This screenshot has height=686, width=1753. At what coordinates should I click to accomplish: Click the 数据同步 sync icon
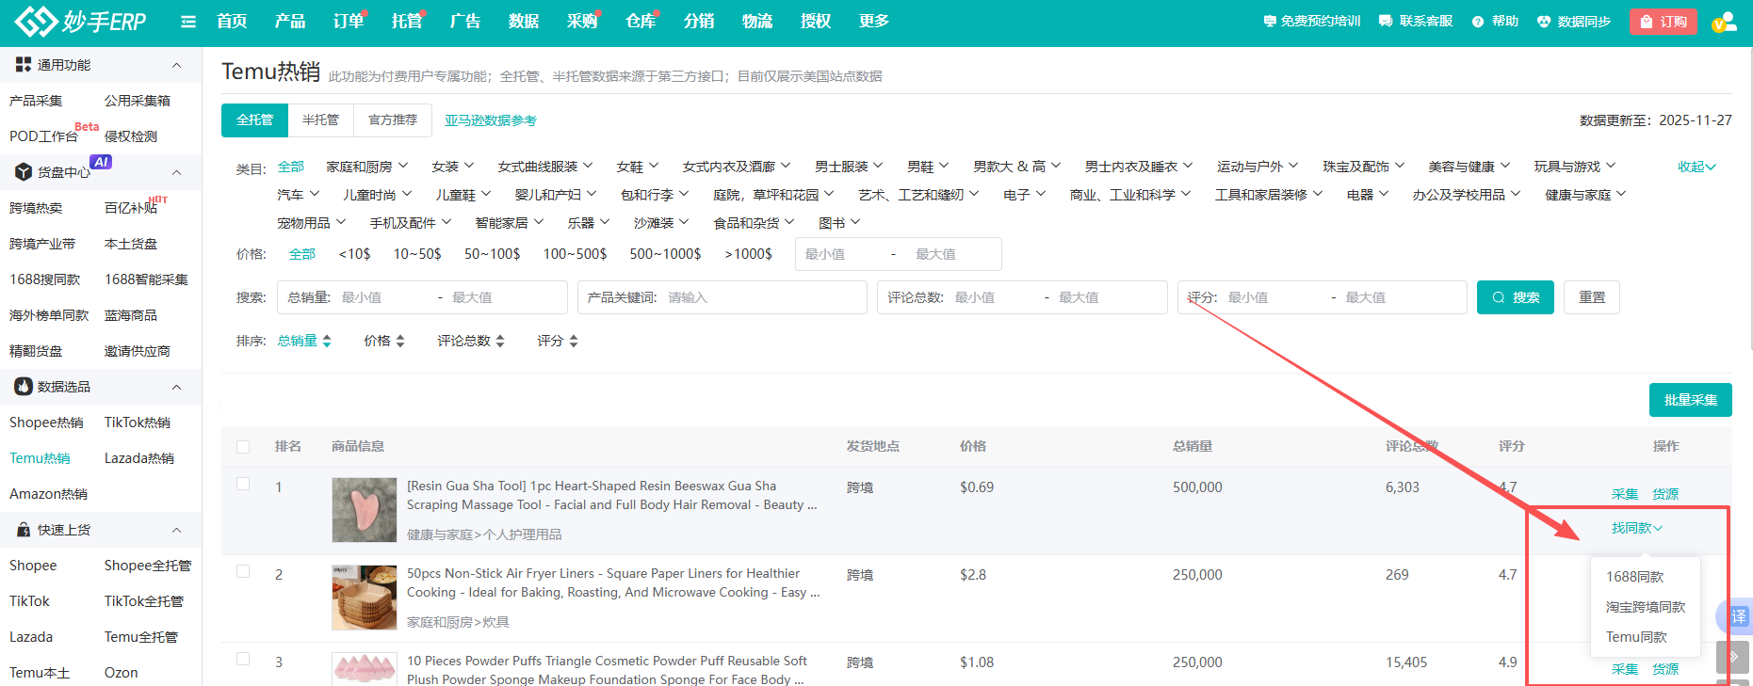click(1544, 22)
